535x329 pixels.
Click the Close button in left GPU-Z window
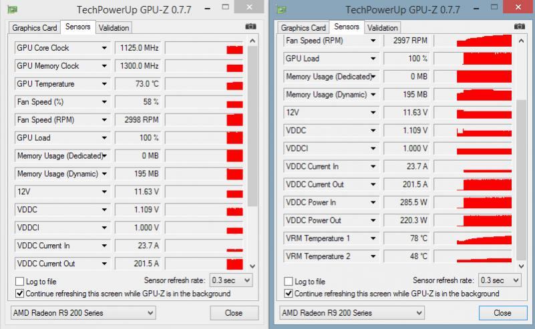[234, 313]
